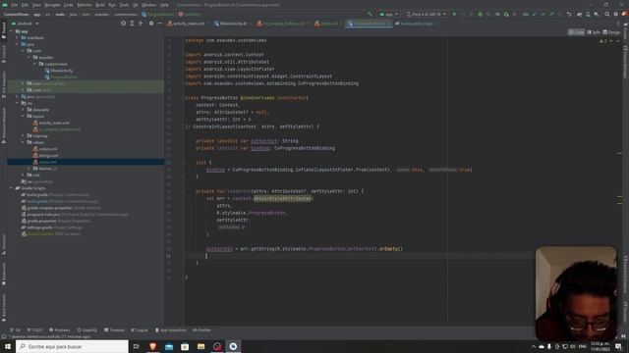
Task: Open File Explorer from the taskbar
Action: coord(200,346)
